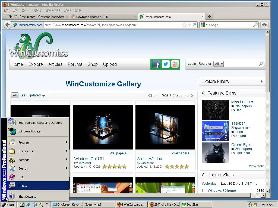Open the Forums navigation link

(75, 64)
